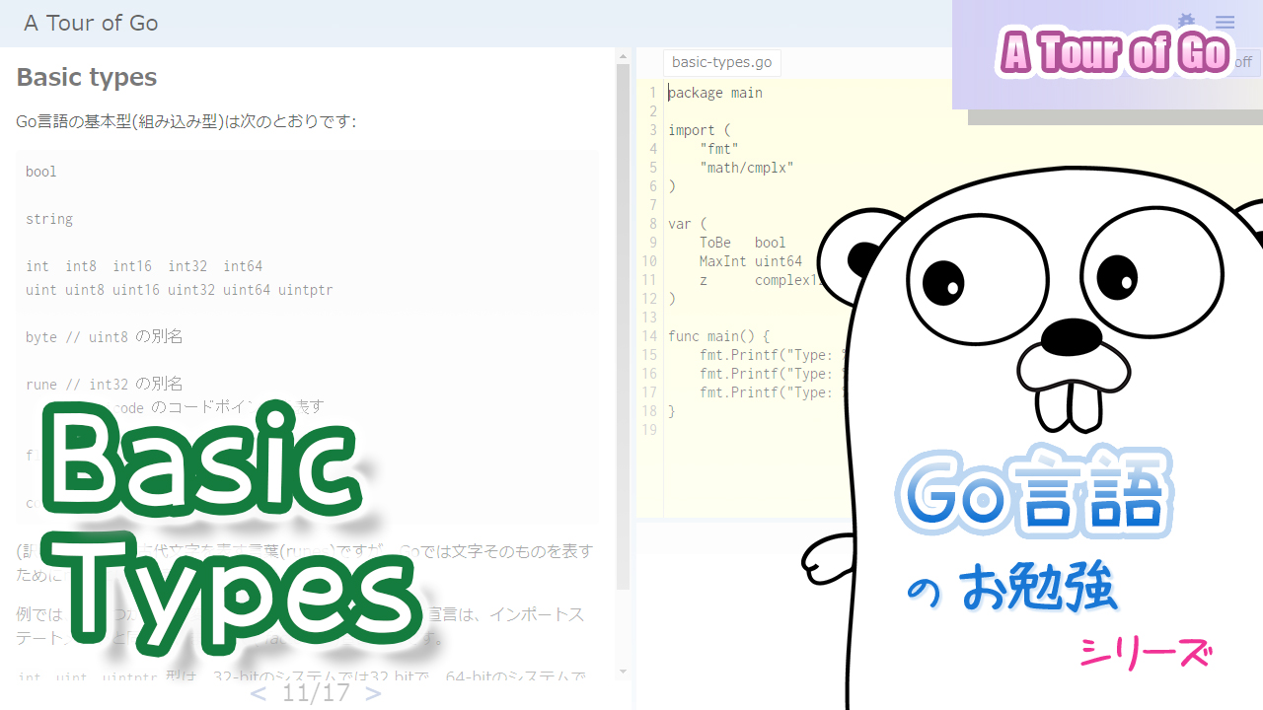Click the 11/17 page counter
The width and height of the screenshot is (1263, 710).
coord(316,692)
